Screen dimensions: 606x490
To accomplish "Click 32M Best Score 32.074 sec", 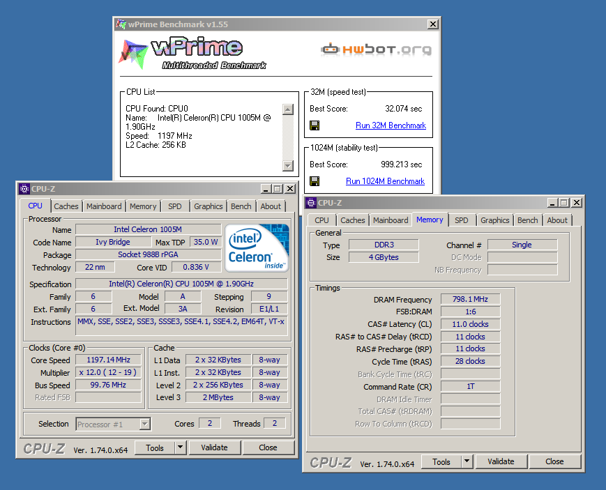I will 404,109.
